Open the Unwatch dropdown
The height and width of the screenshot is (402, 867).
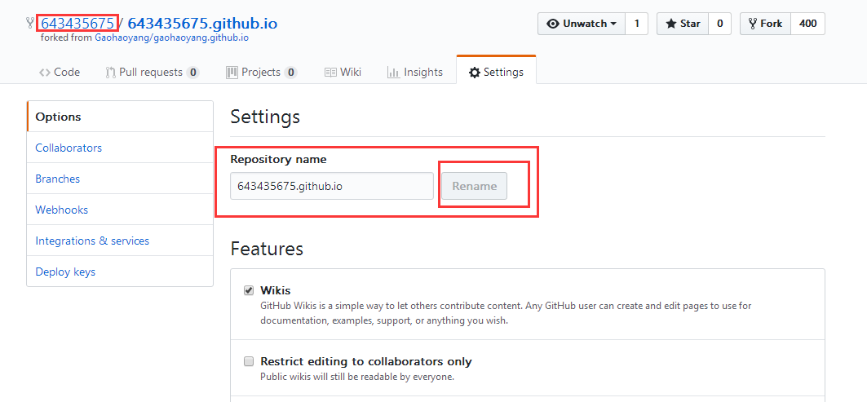pos(582,24)
